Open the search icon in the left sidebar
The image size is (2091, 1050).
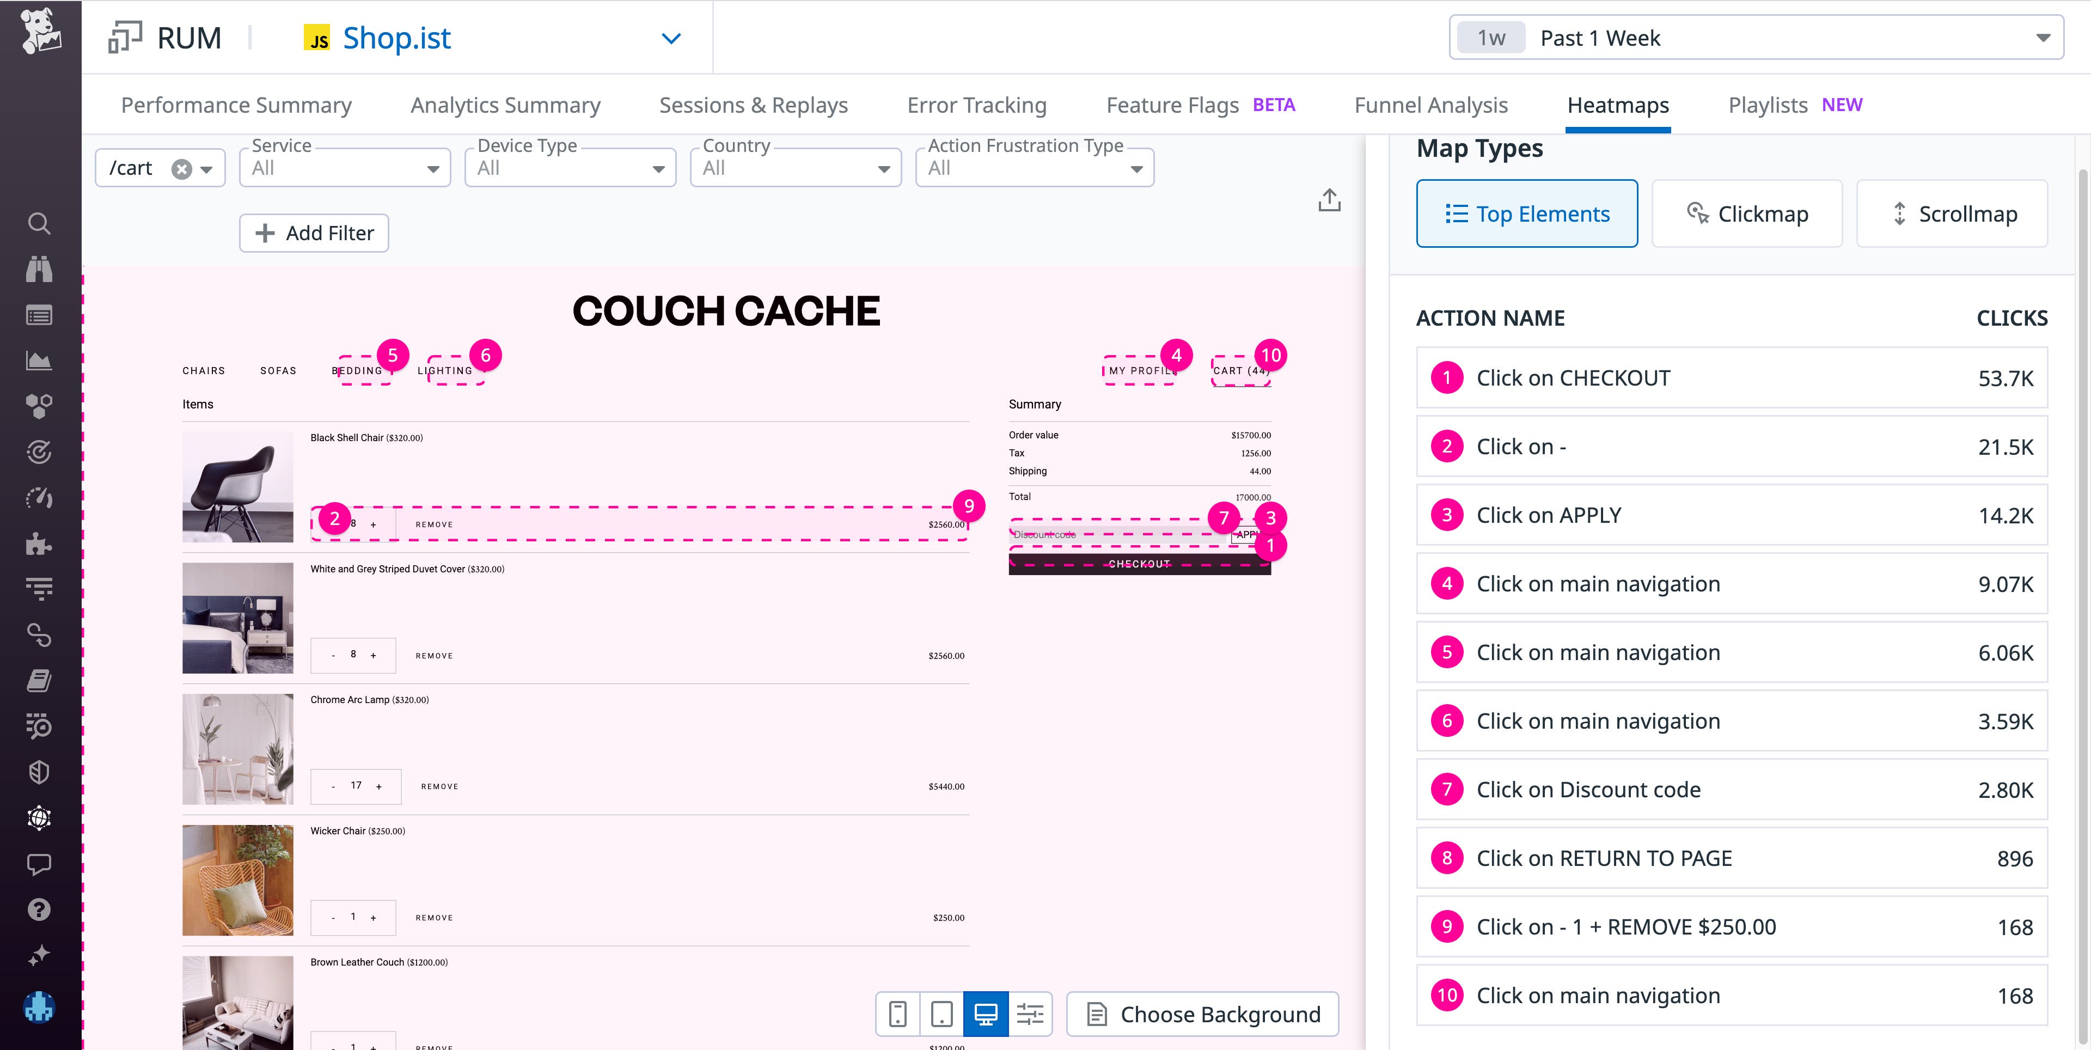(39, 224)
